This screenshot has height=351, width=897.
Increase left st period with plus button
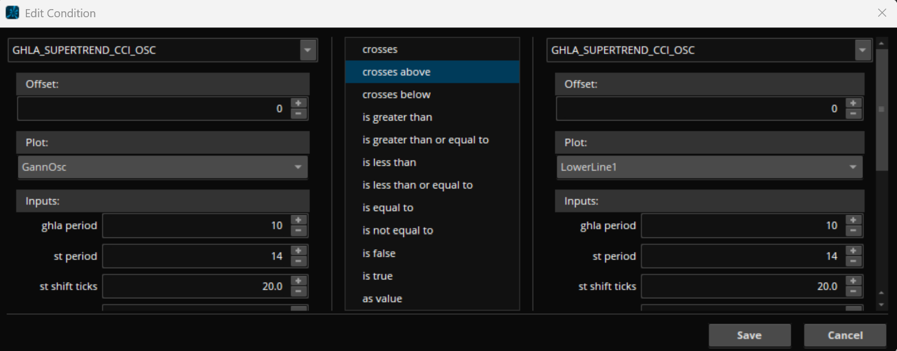[298, 251]
